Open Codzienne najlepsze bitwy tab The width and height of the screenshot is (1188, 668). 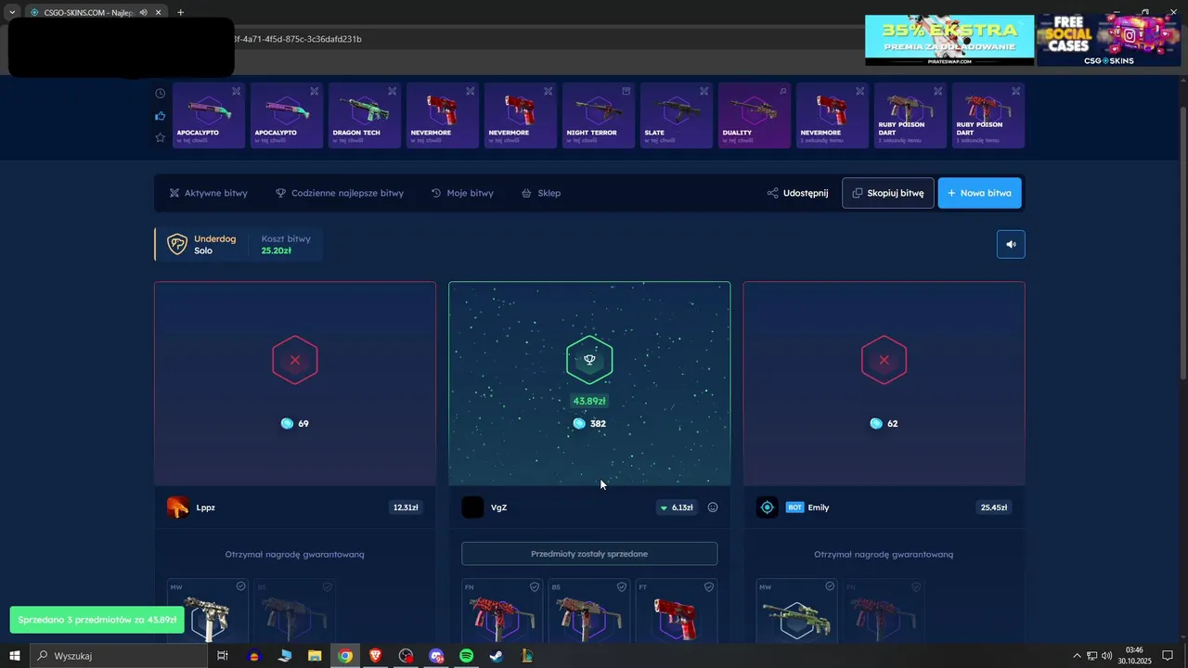coord(340,193)
